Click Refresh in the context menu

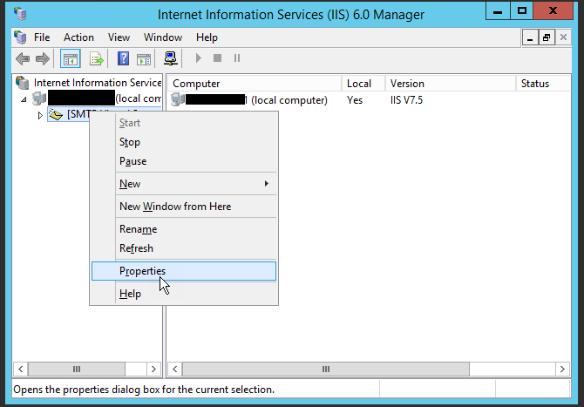[136, 248]
